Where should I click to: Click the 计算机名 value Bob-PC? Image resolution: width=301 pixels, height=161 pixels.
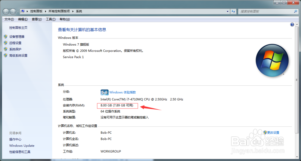point(106,133)
